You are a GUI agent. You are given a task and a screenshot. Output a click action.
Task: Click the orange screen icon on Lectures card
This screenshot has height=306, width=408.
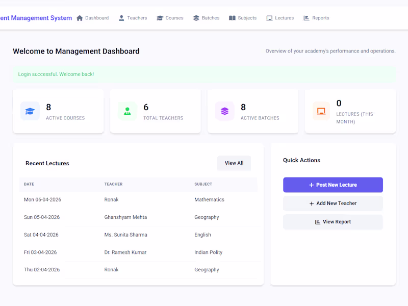point(321,111)
